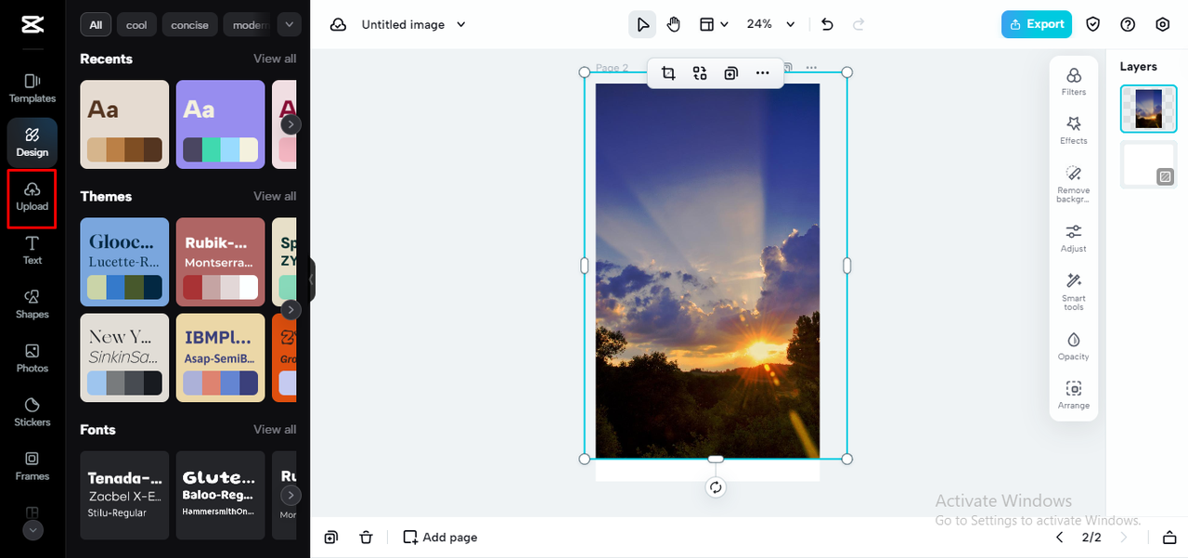
Task: Open the canvas layout resize dropdown
Action: (x=714, y=24)
